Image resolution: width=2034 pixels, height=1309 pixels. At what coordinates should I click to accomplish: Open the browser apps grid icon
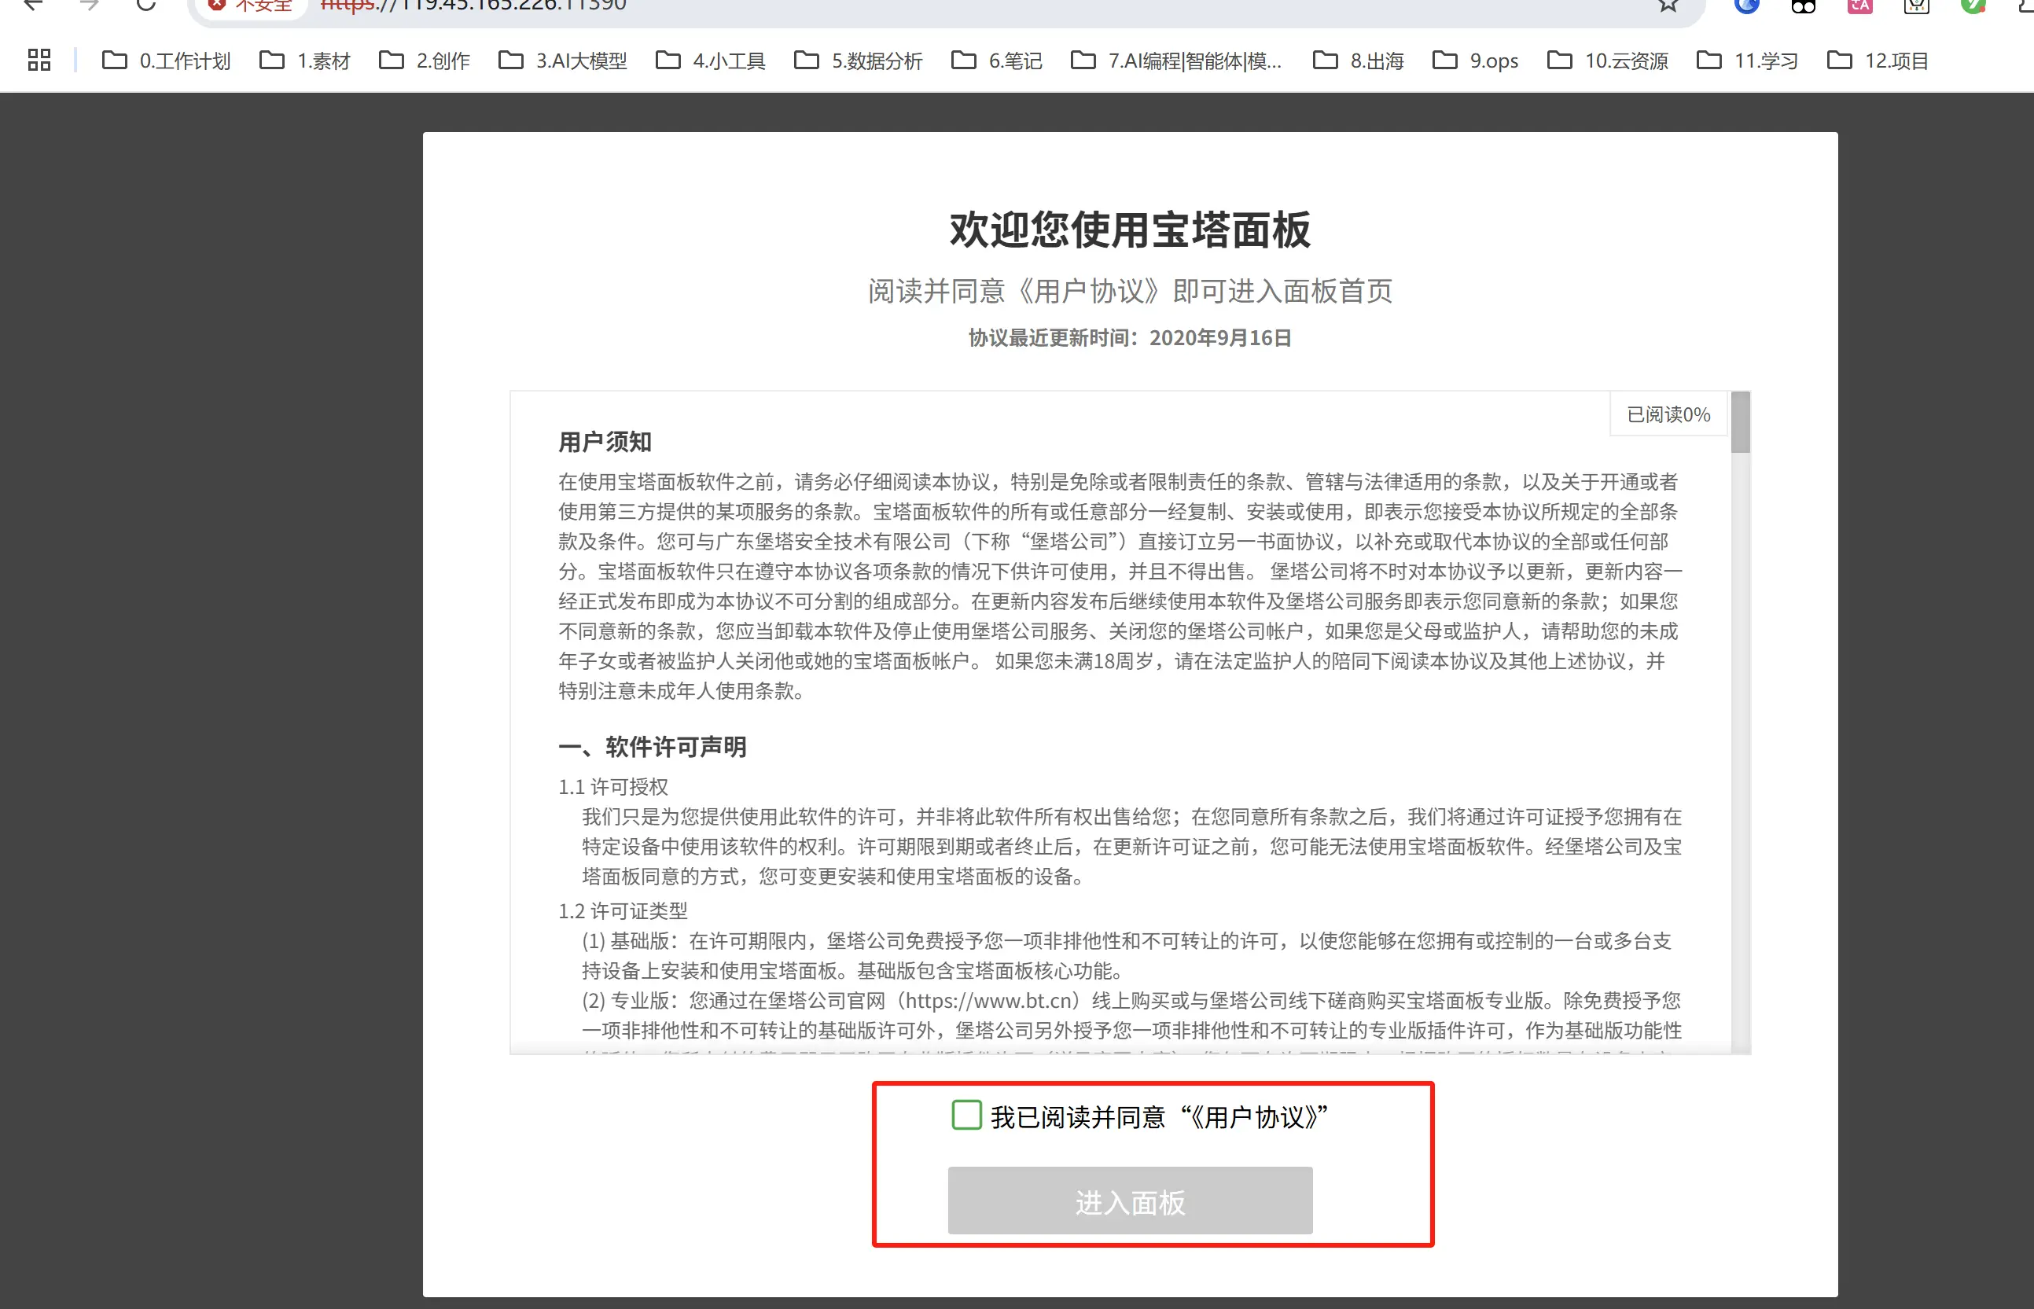point(39,61)
